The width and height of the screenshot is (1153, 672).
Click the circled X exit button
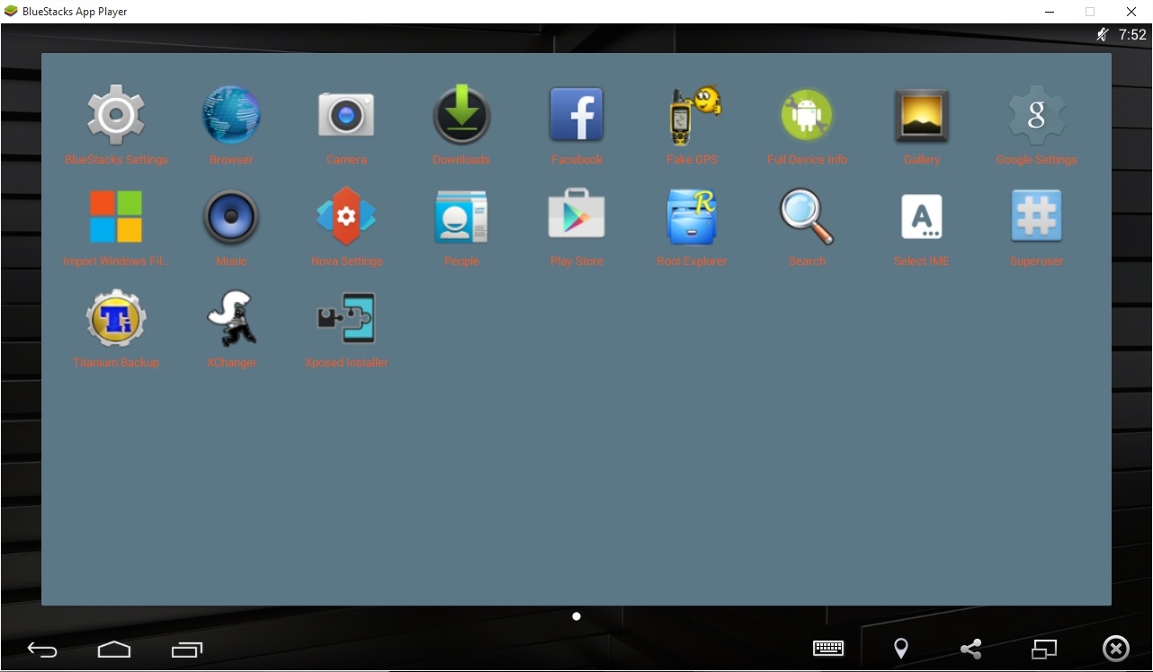coord(1116,649)
